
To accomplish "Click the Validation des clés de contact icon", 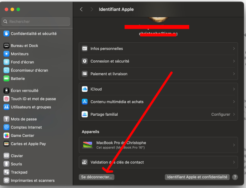I will tap(85, 162).
